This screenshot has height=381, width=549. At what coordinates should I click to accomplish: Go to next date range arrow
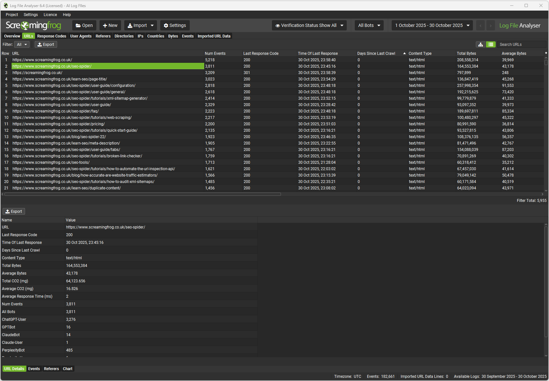pos(491,26)
